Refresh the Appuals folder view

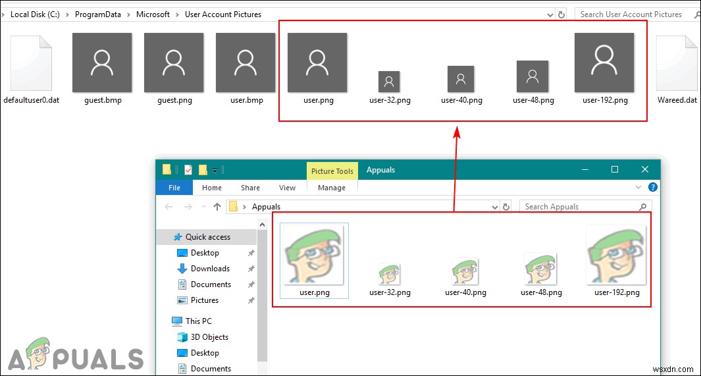pyautogui.click(x=506, y=207)
